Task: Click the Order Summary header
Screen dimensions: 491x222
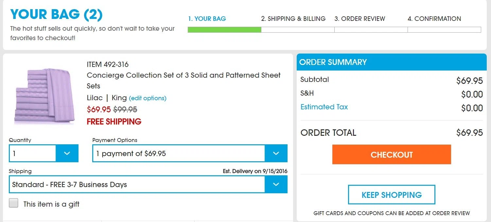Action: tap(392, 62)
